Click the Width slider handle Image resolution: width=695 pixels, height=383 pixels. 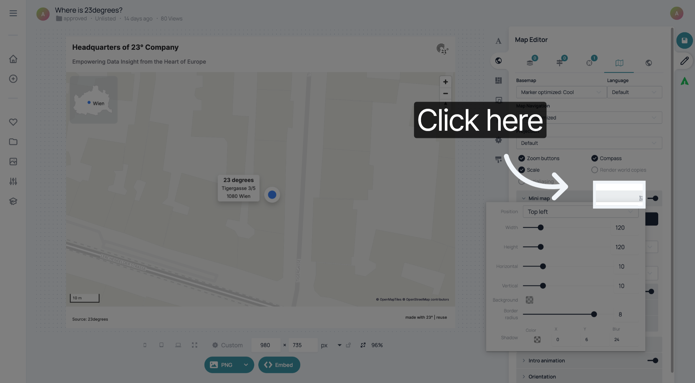540,227
